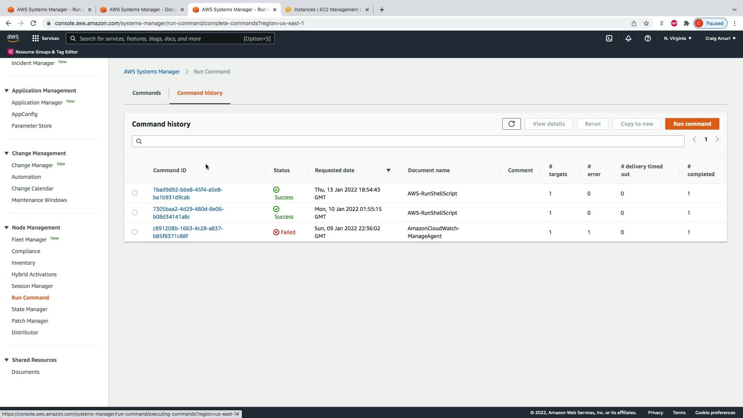Open AWS CloudShell icon in top bar
The width and height of the screenshot is (743, 418).
(x=609, y=38)
